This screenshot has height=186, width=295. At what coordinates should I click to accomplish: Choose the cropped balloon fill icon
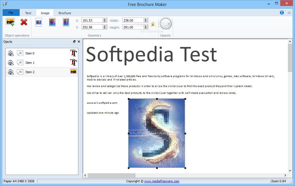pyautogui.click(x=52, y=22)
